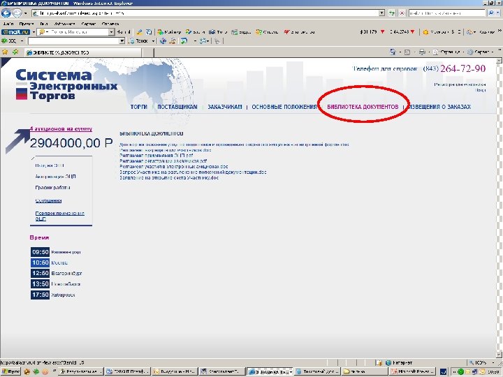Image resolution: width=503 pixels, height=377 pixels.
Task: Click the @mail.ru toolbar logo
Action: point(15,32)
